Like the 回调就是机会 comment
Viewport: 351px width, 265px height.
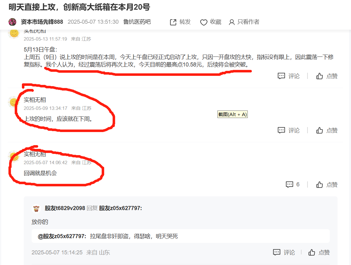click(327, 184)
